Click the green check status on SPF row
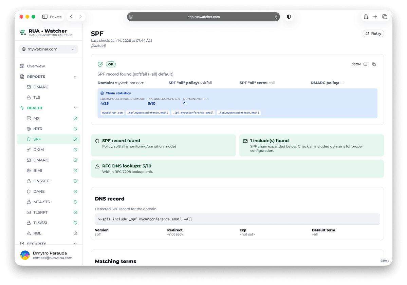 point(75,139)
